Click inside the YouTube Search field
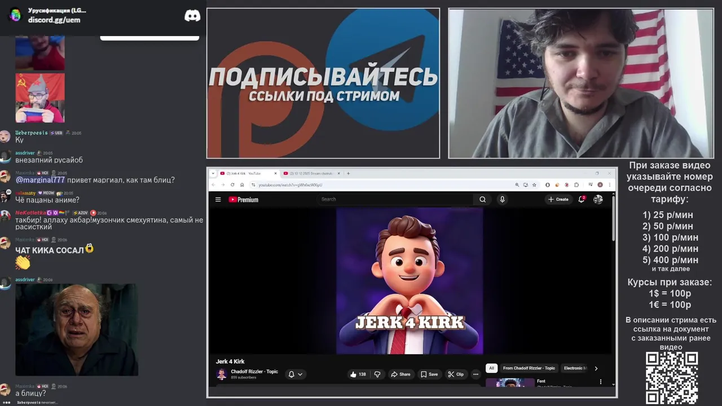The width and height of the screenshot is (722, 406). 395,199
